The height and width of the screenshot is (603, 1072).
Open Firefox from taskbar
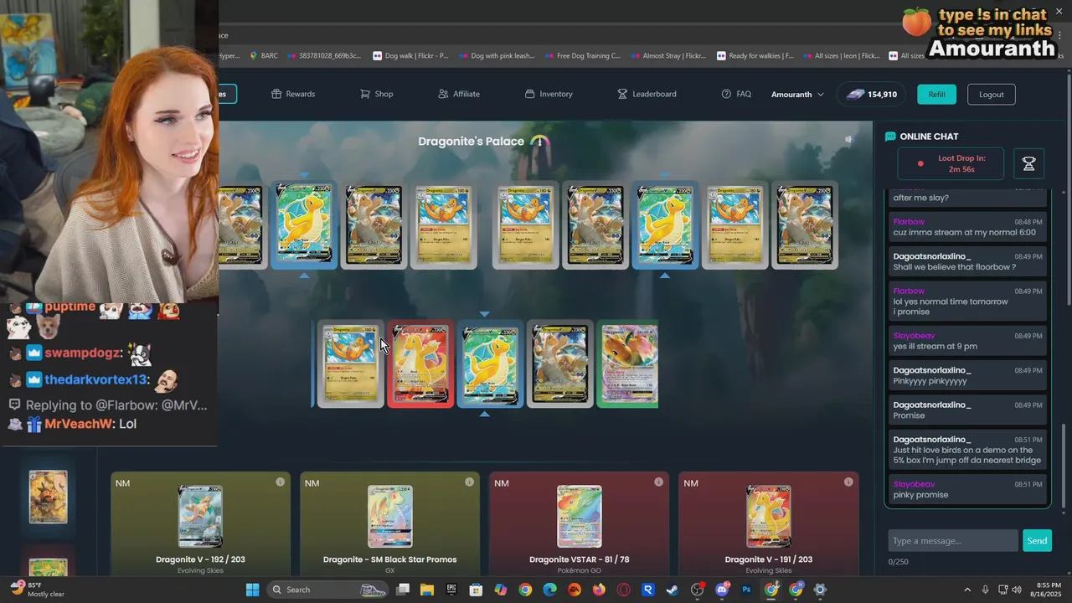point(599,590)
